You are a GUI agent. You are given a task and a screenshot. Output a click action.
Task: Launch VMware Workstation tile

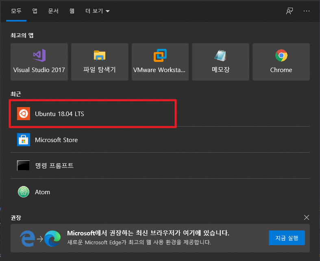click(160, 62)
